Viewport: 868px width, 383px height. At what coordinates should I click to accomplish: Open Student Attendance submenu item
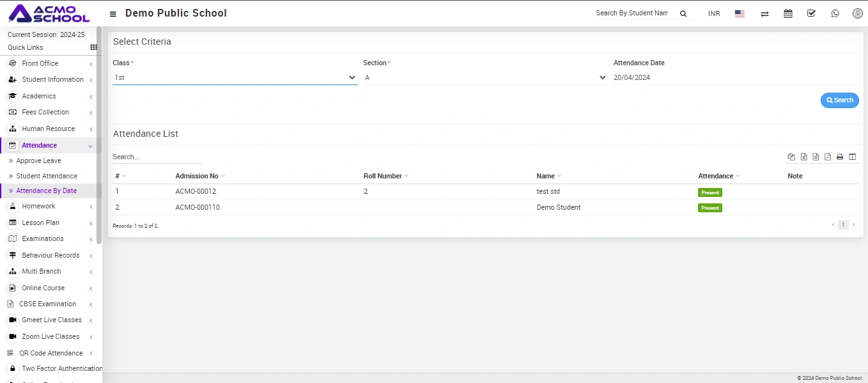(x=47, y=176)
